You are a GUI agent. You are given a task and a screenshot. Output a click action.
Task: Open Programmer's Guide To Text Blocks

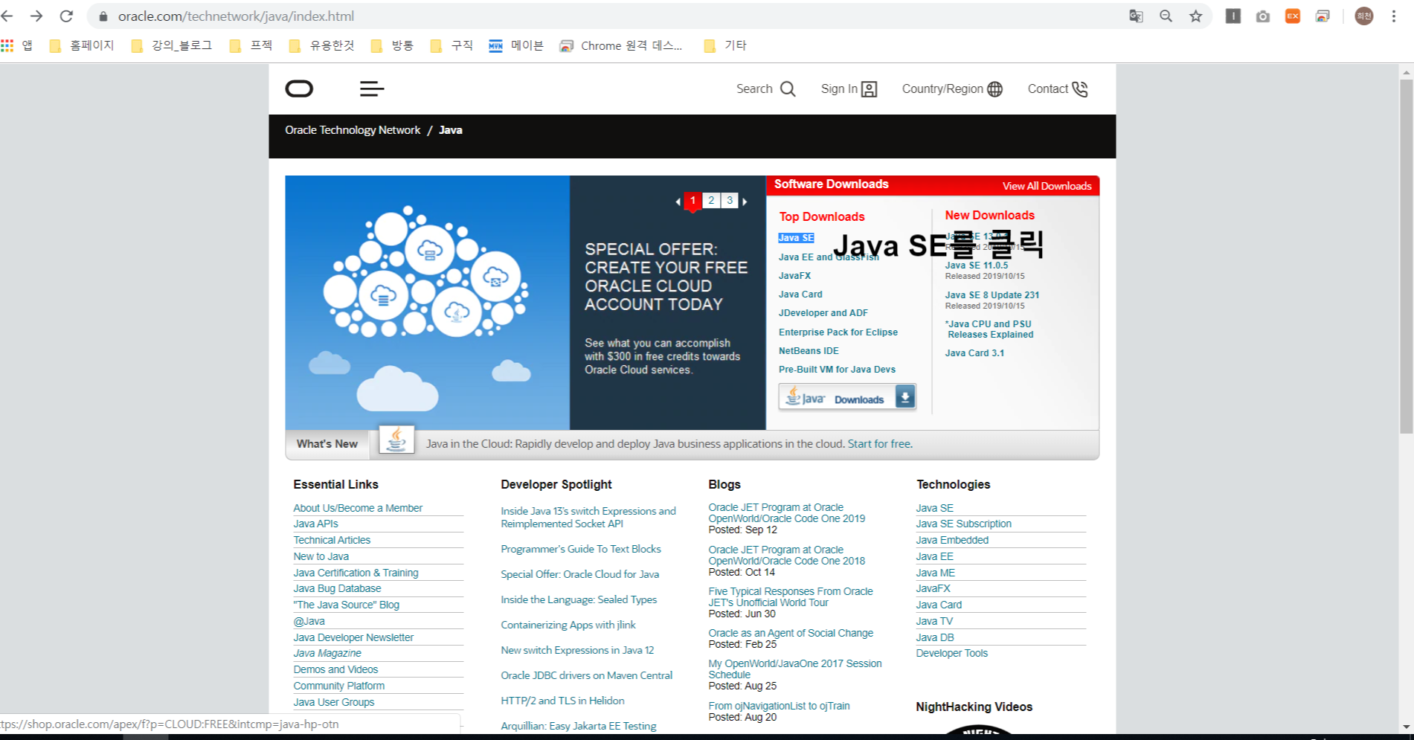(x=581, y=549)
